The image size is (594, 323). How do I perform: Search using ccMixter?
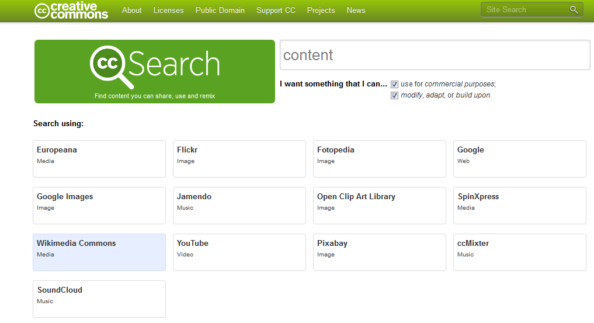click(520, 252)
